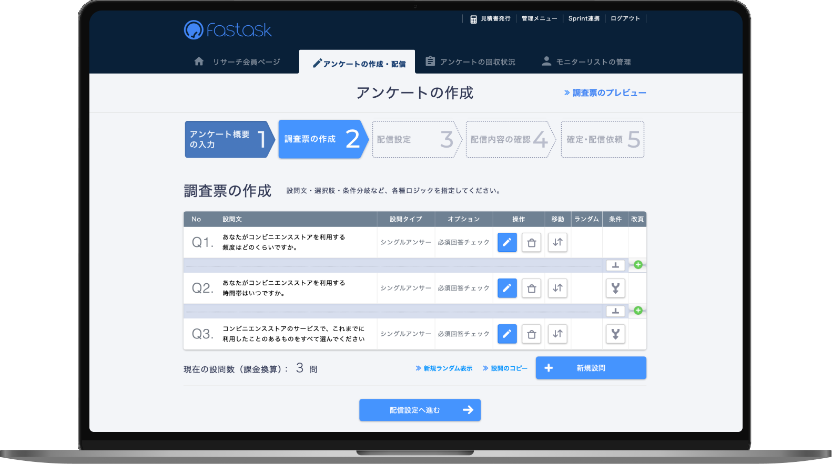Click the move arrows icon for Q3

[x=557, y=334]
